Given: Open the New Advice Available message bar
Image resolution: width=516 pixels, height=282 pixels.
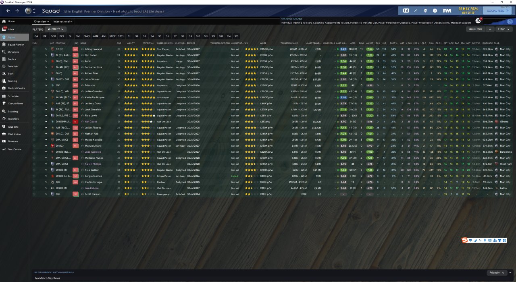Looking at the screenshot, I should (375, 21).
